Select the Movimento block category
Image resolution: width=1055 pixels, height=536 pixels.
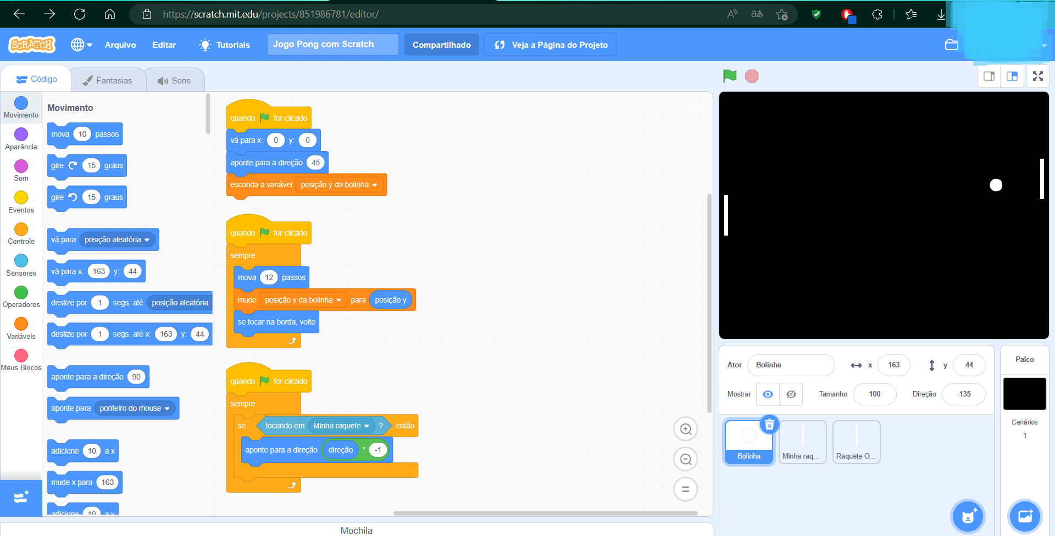click(x=21, y=108)
